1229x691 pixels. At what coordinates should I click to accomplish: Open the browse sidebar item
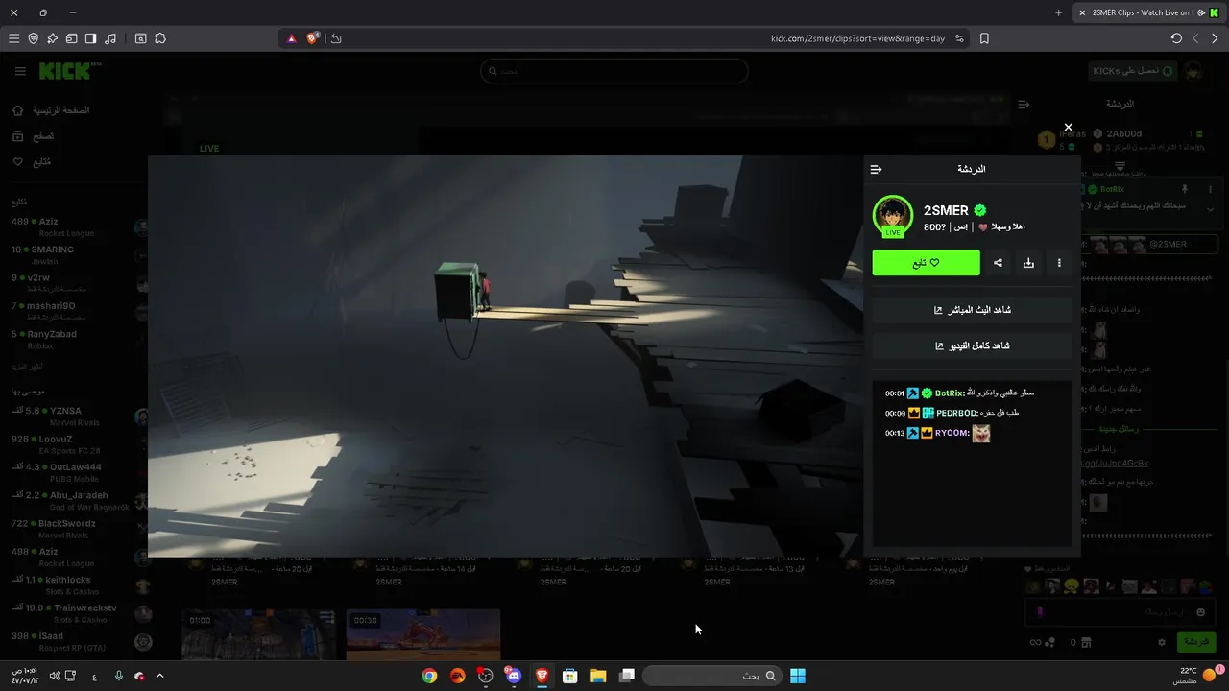[x=34, y=136]
